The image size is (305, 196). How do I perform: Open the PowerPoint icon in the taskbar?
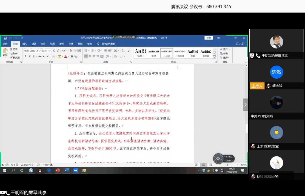tap(58, 170)
